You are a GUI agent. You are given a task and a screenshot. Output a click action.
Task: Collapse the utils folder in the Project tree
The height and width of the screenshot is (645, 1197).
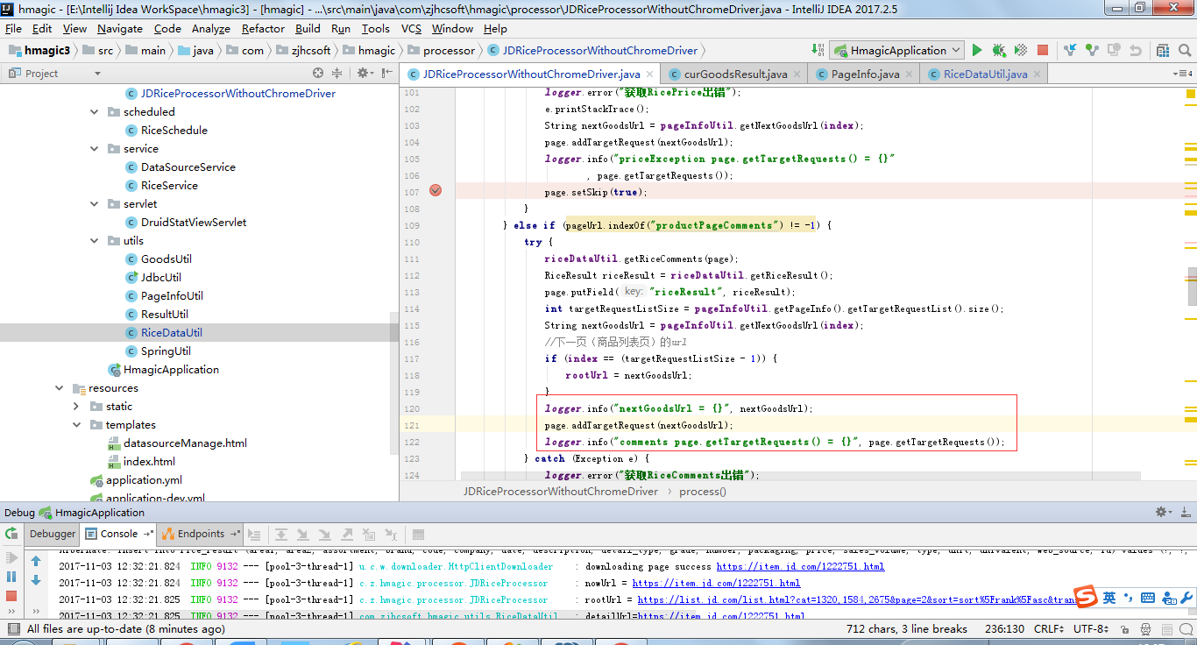[94, 240]
